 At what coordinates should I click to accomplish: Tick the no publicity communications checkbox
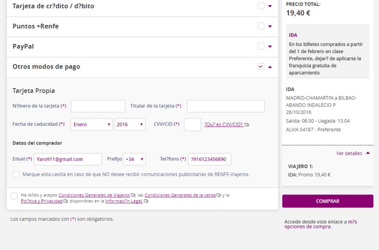point(16,174)
